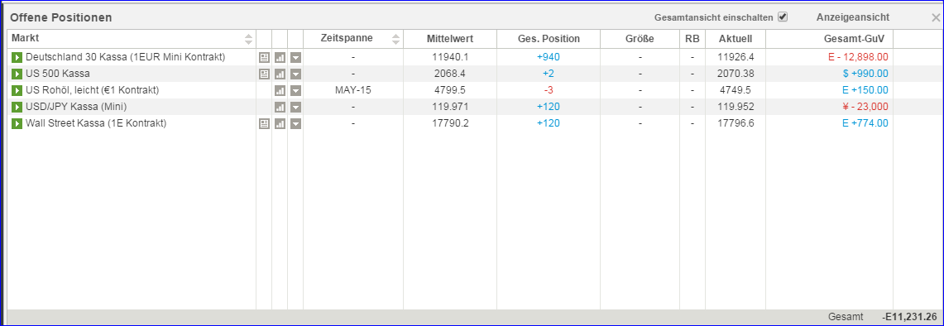Click green play icon for USD/JPY Kassa
The height and width of the screenshot is (326, 944).
tap(17, 107)
